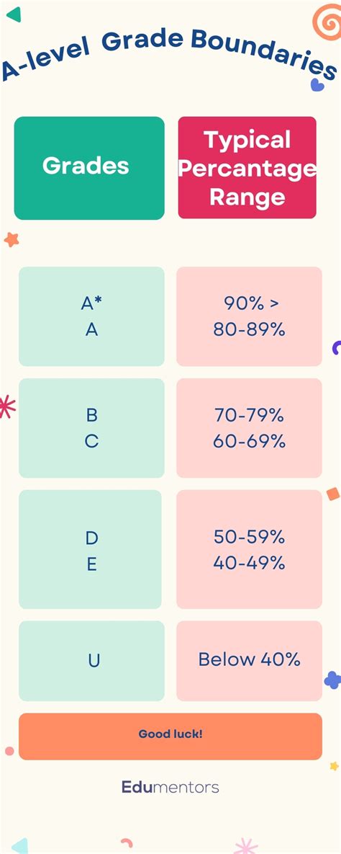Click the Good luck! orange banner

[x=170, y=737]
